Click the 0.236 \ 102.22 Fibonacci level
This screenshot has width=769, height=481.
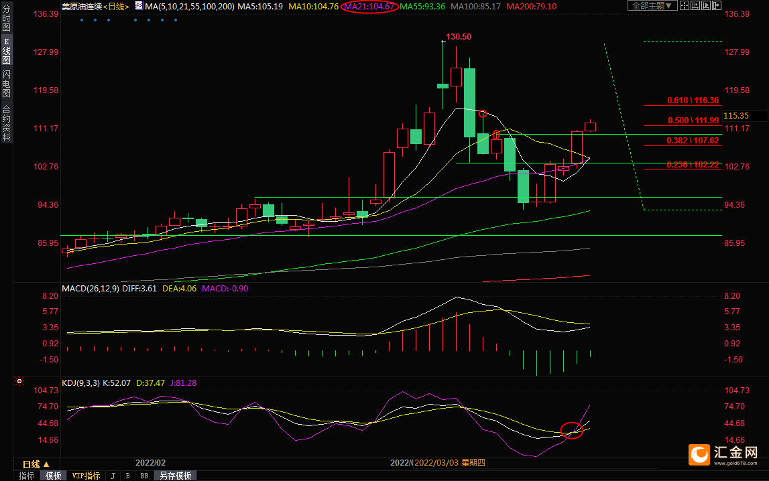coord(693,165)
